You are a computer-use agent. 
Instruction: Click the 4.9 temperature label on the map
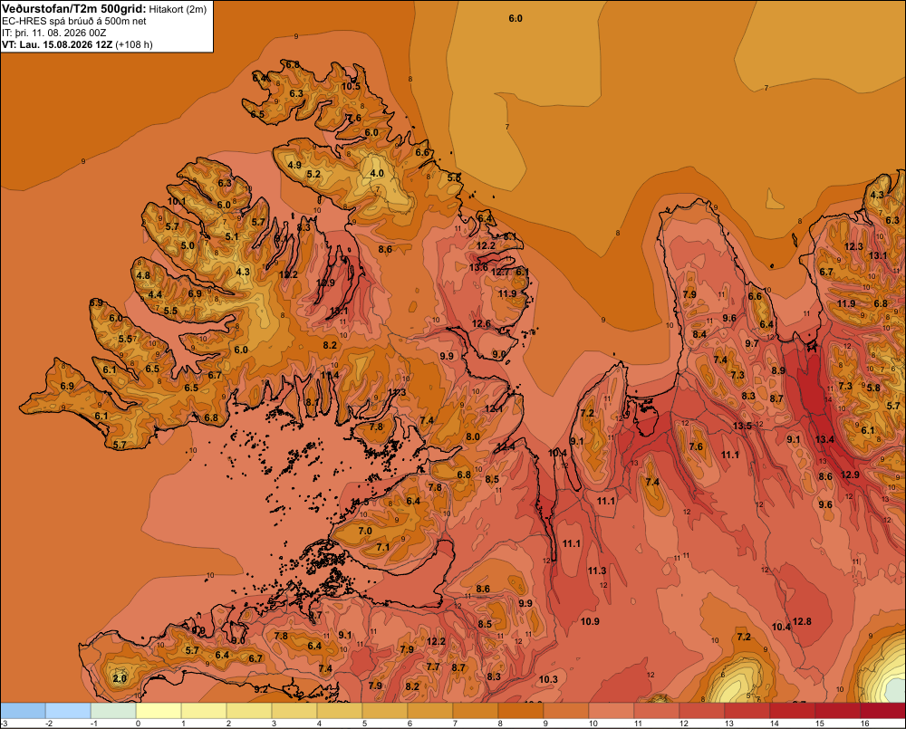(x=294, y=165)
